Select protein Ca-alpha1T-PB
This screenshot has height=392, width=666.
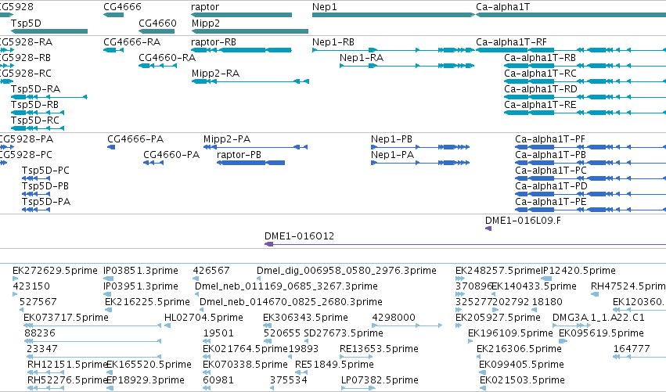(x=590, y=163)
